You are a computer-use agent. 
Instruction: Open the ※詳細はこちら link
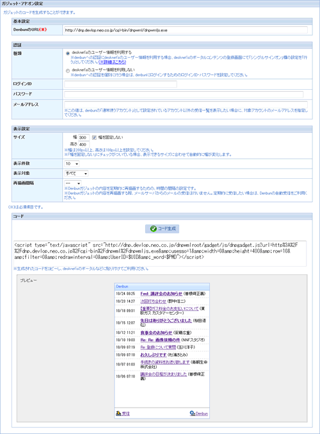pos(112,62)
